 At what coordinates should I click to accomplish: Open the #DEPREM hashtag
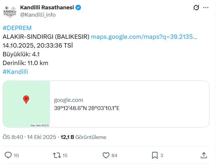(x=17, y=28)
